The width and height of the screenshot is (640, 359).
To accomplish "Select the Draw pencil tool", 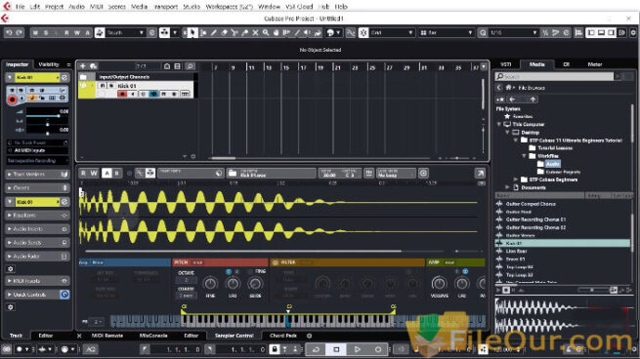I will (213, 32).
